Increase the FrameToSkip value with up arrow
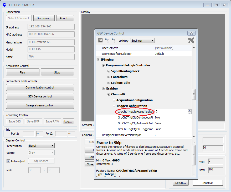The image size is (231, 192). tap(189, 110)
